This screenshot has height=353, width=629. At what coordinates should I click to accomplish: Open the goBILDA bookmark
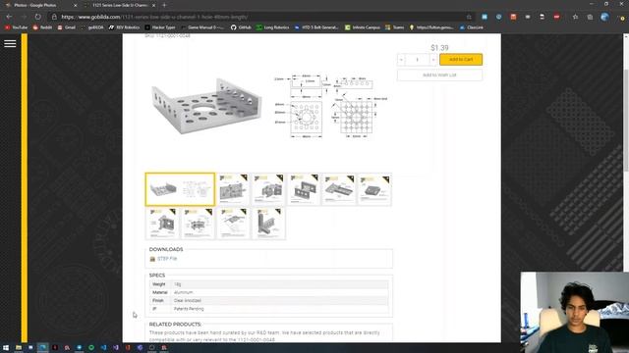click(x=92, y=27)
